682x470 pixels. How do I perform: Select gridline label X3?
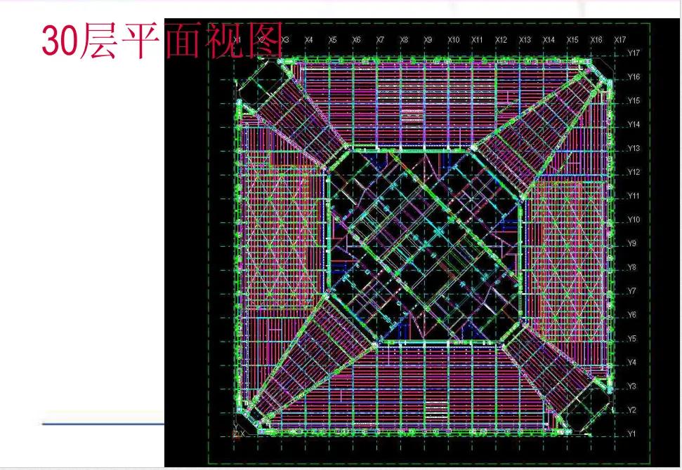(x=284, y=40)
